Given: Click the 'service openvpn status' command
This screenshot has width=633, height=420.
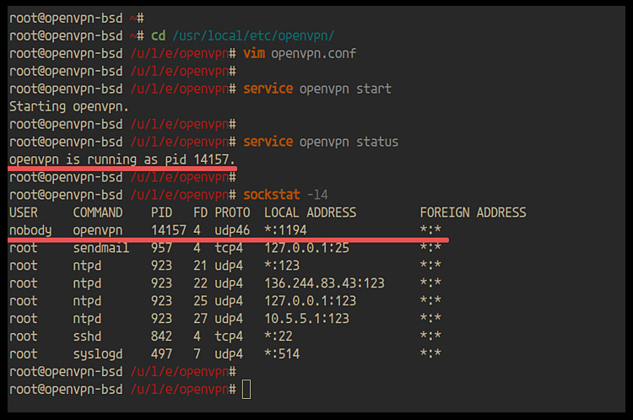Looking at the screenshot, I should coord(320,142).
